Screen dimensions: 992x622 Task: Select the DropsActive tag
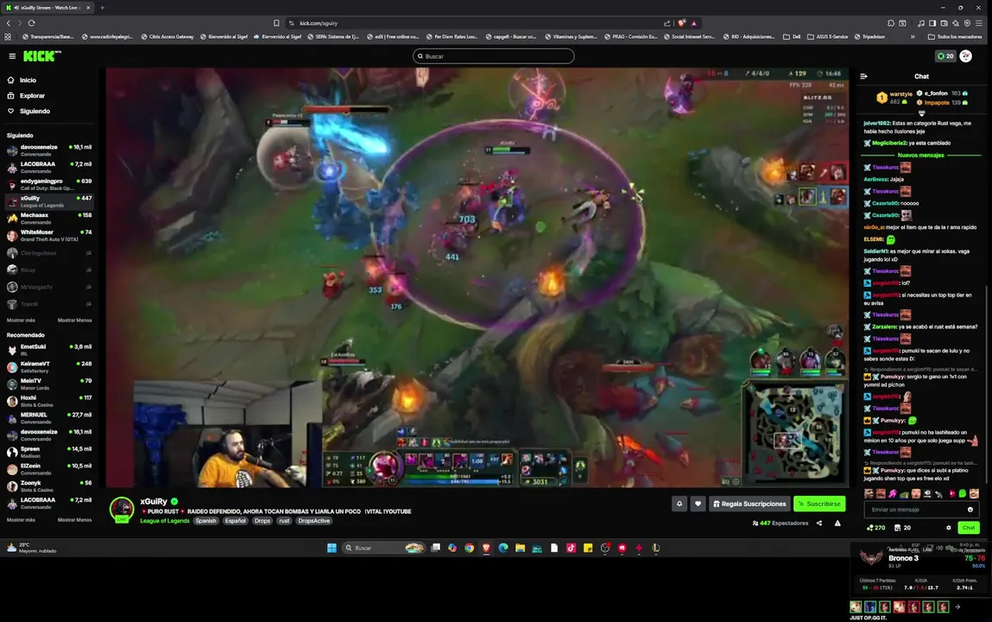313,521
